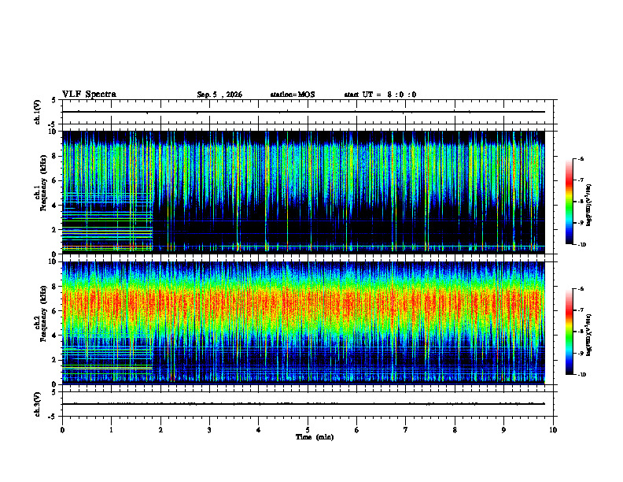
Task: Click the 9 minute tick label on time axis
Action: pyautogui.click(x=503, y=430)
